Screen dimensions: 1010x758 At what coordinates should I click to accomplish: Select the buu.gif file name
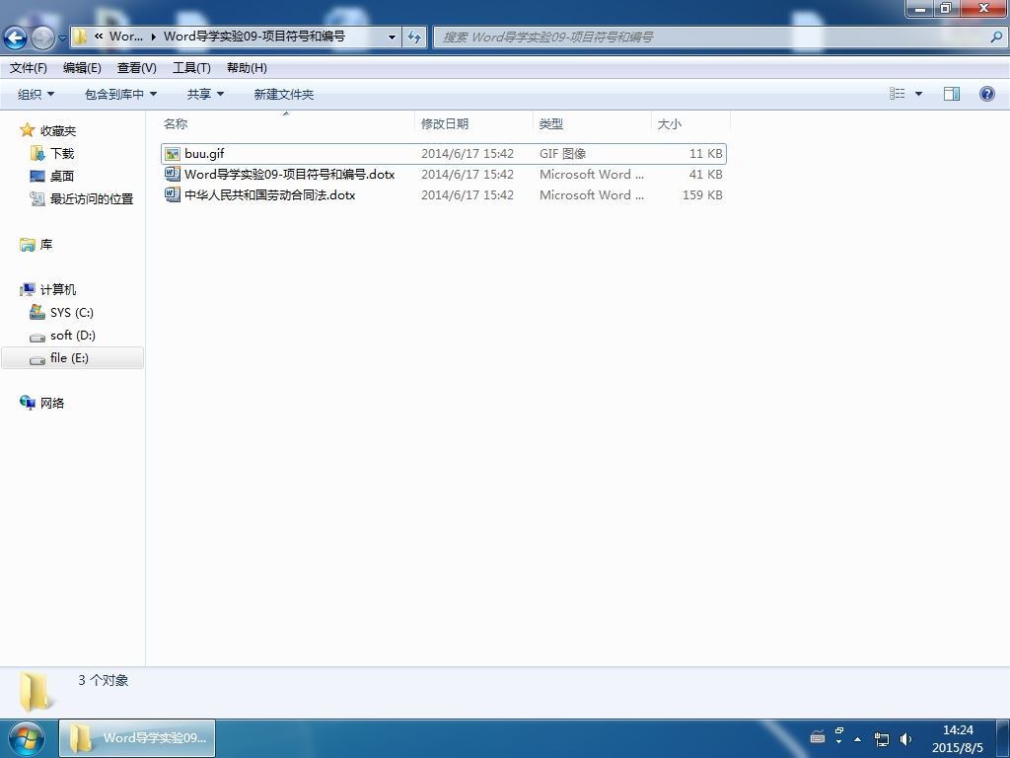204,153
